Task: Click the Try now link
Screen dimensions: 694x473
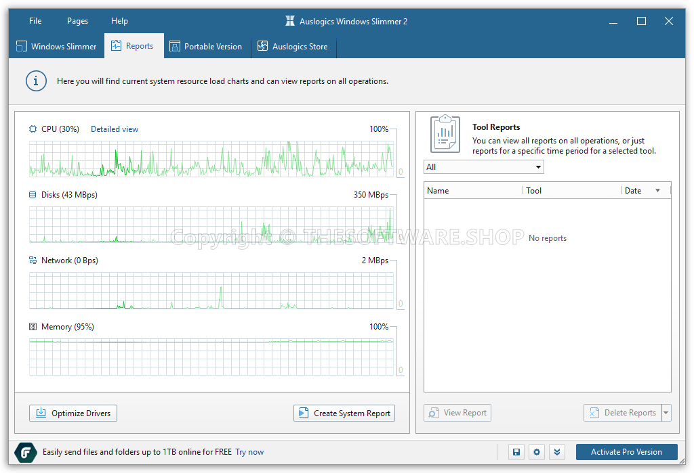Action: point(249,452)
